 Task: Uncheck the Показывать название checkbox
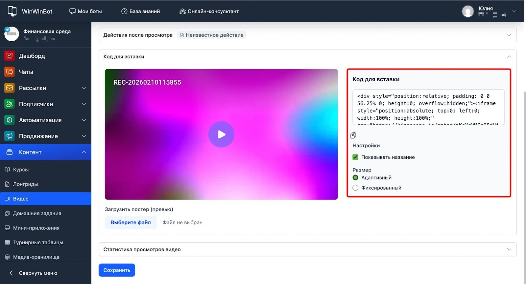coord(355,157)
